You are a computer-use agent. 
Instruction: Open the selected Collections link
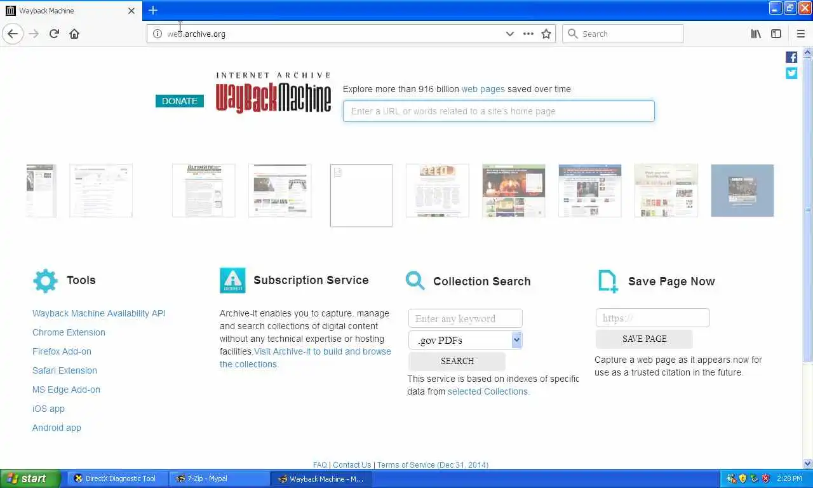488,391
